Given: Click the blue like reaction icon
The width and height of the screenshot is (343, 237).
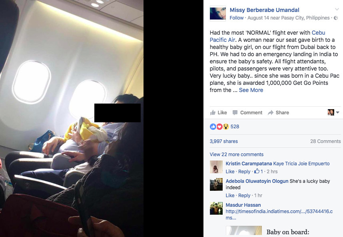Looking at the screenshot, I should (213, 126).
